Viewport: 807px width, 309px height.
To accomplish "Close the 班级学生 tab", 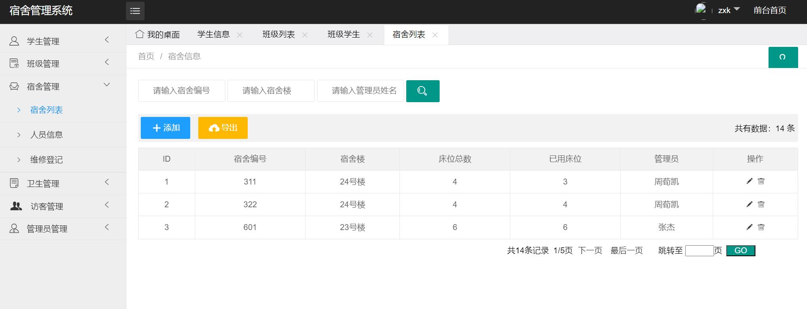I will [370, 35].
